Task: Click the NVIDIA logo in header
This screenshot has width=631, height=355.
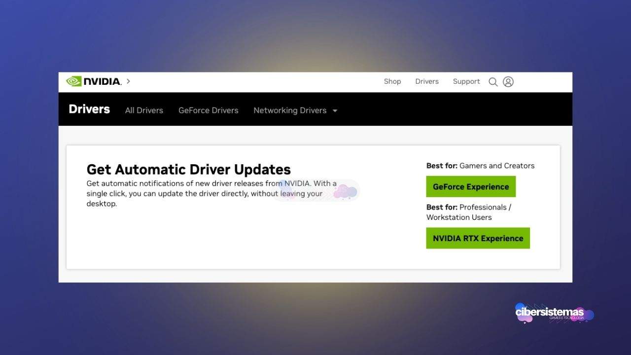Action: tap(94, 81)
